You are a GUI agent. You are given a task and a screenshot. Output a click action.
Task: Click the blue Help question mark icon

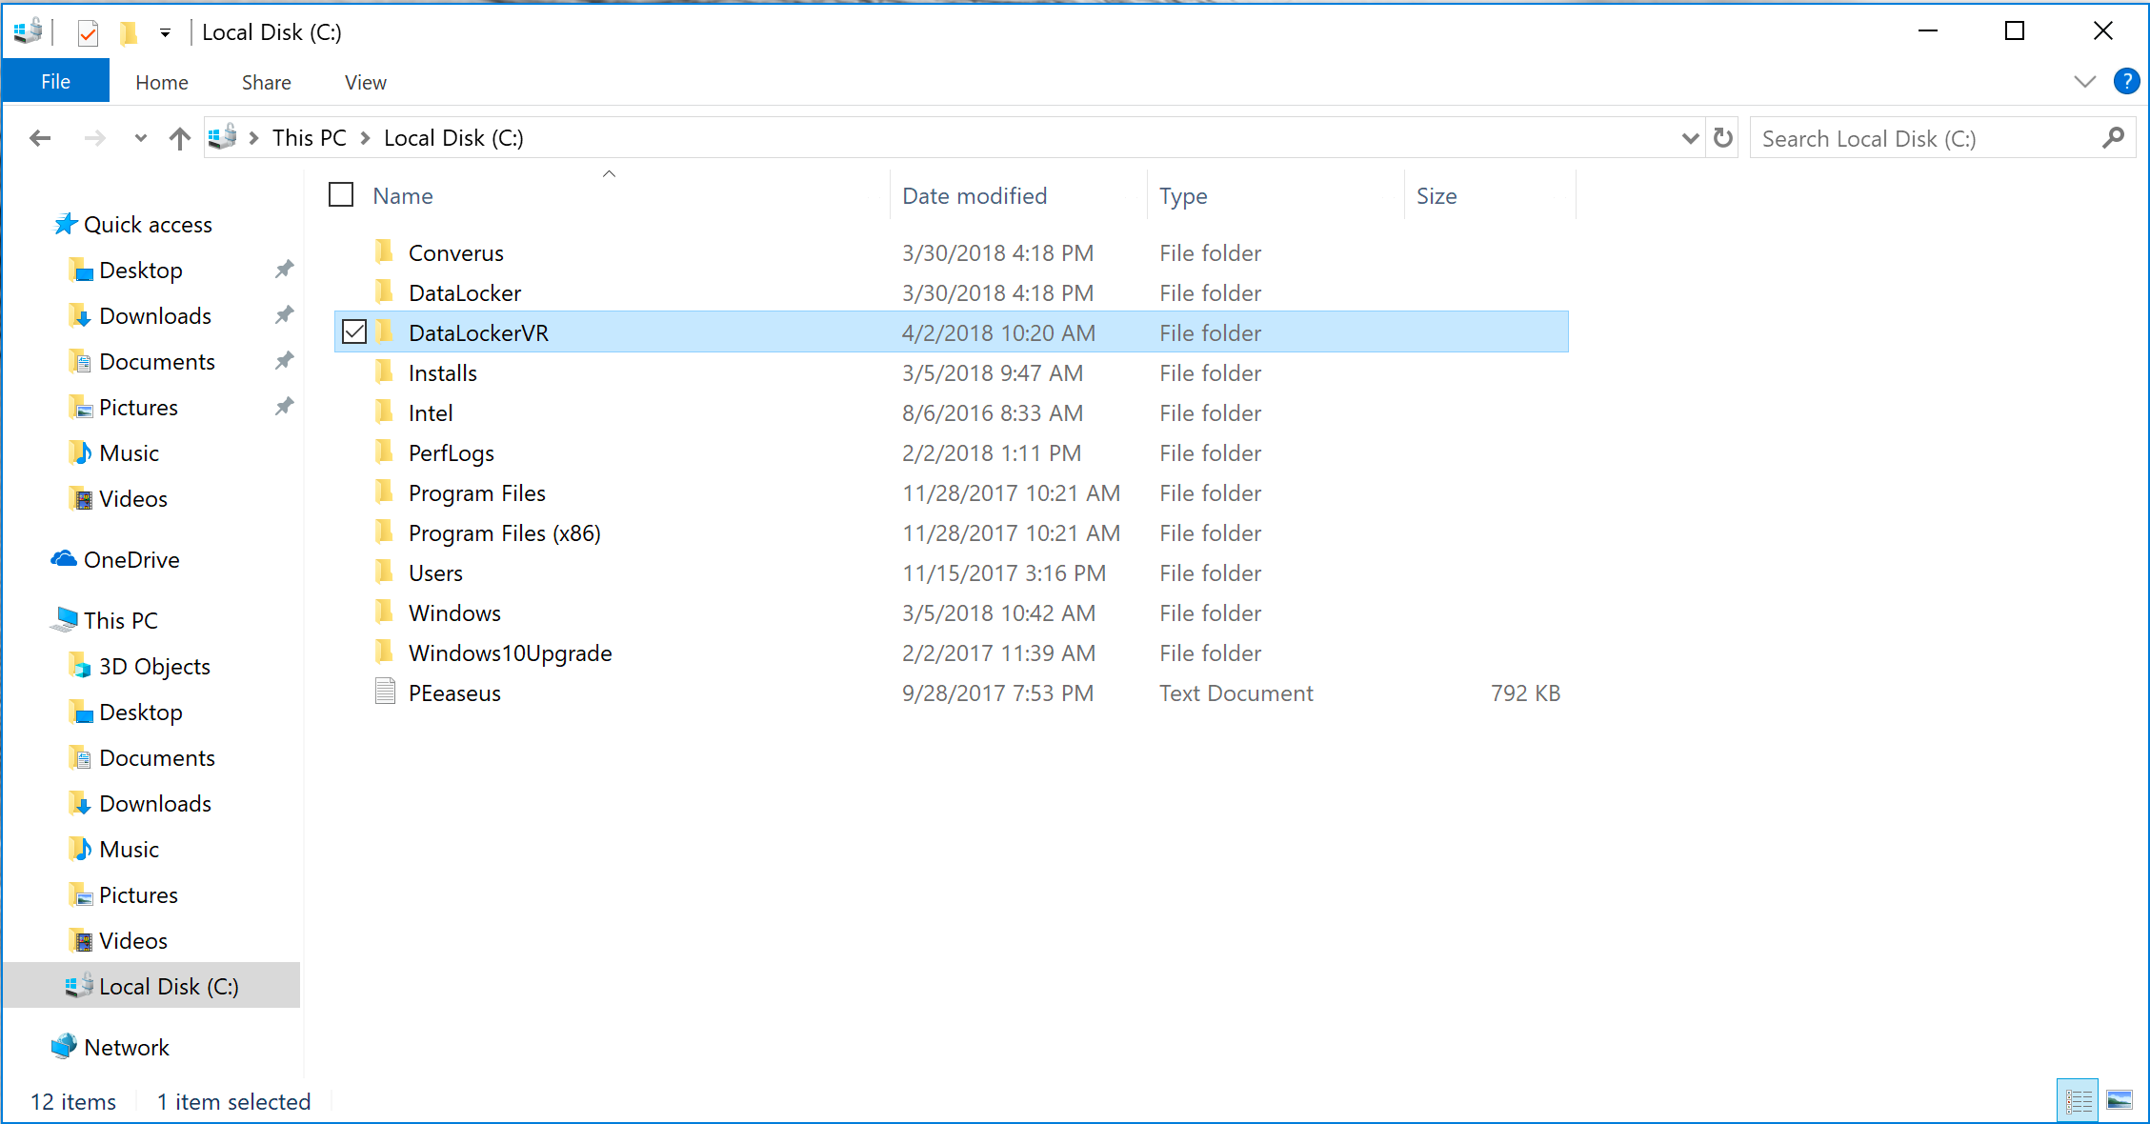click(2126, 82)
